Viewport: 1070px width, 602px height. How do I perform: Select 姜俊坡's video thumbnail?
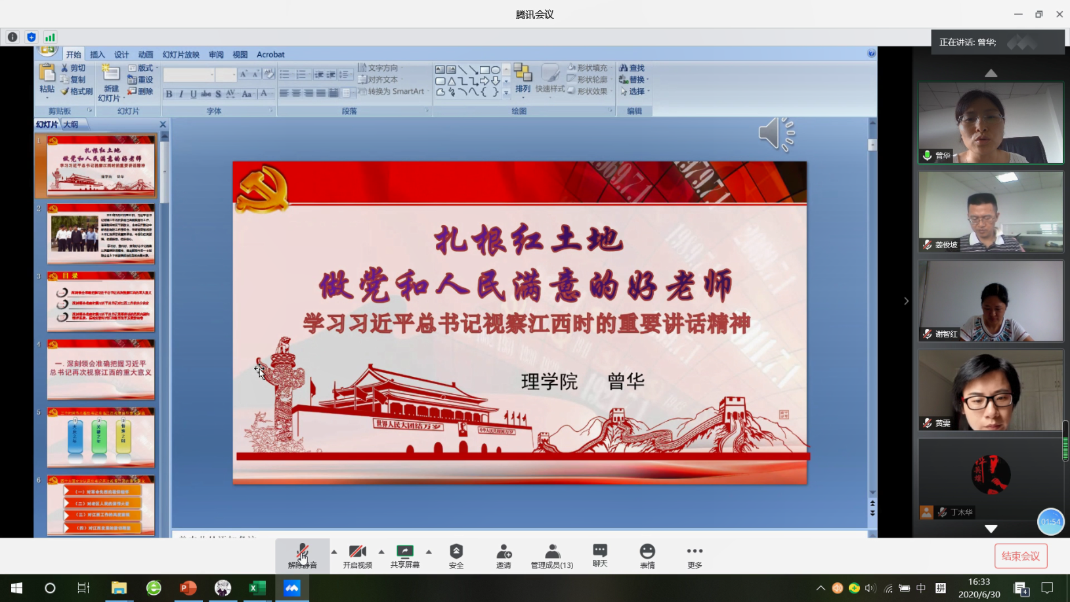click(x=991, y=212)
